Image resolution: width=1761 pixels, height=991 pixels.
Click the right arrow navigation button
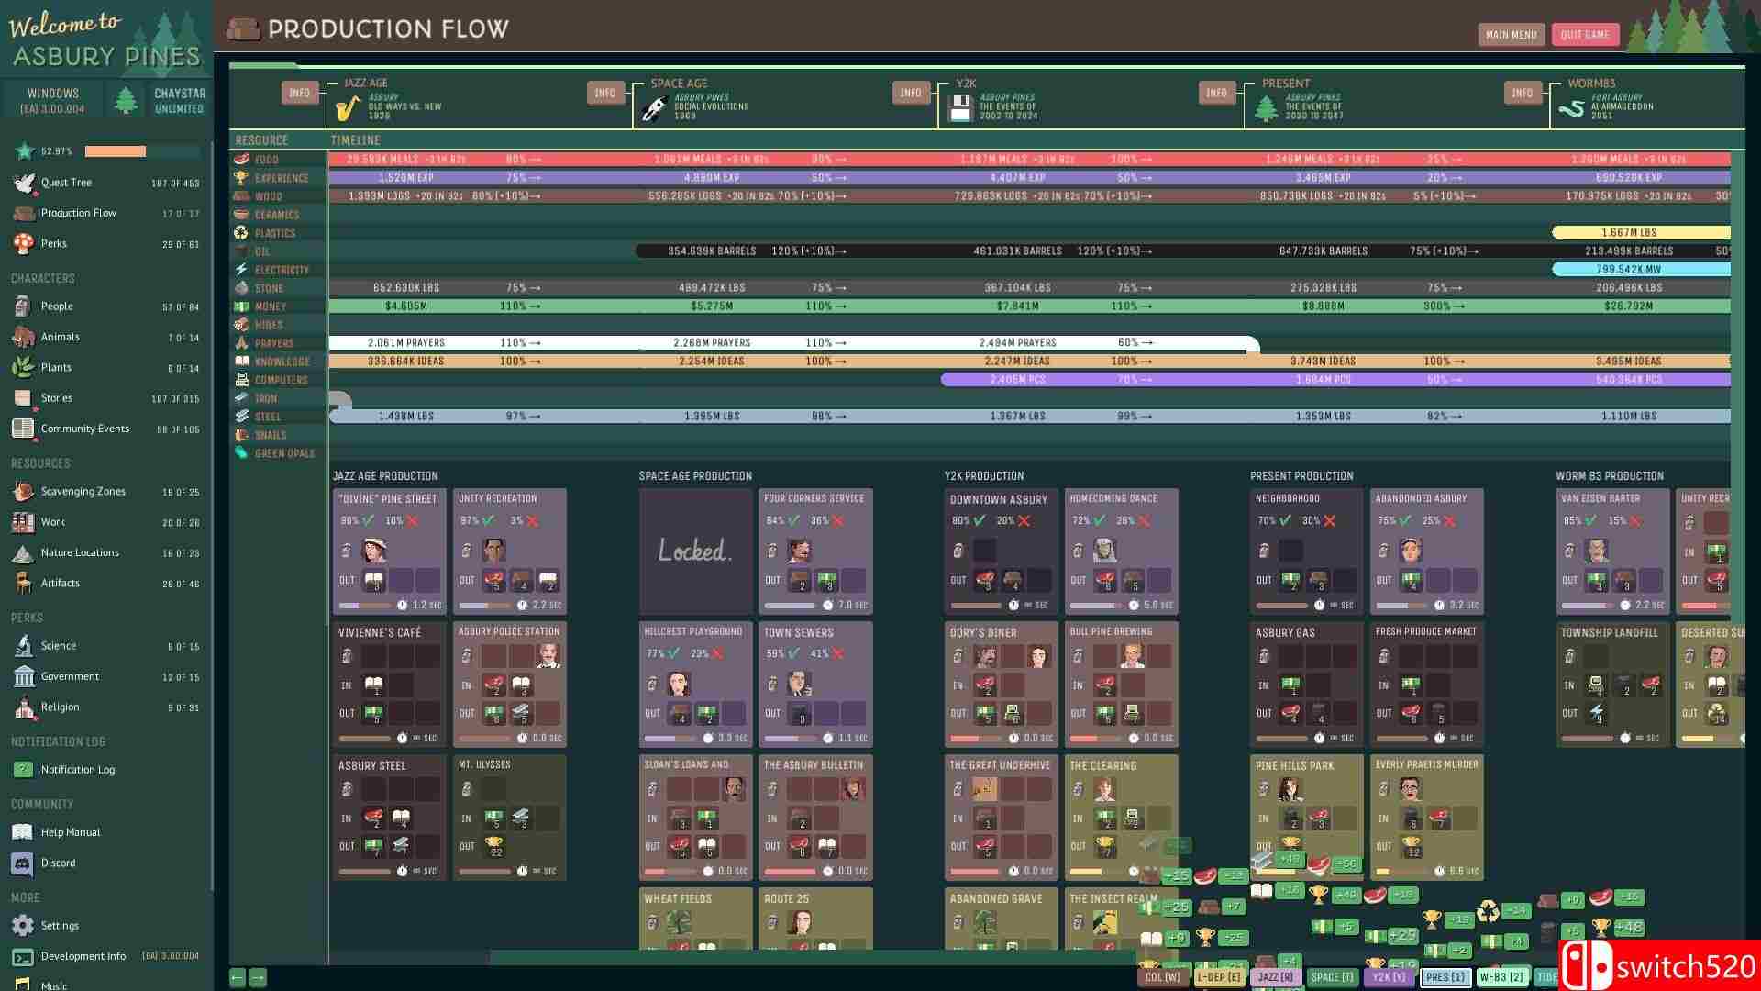(259, 978)
